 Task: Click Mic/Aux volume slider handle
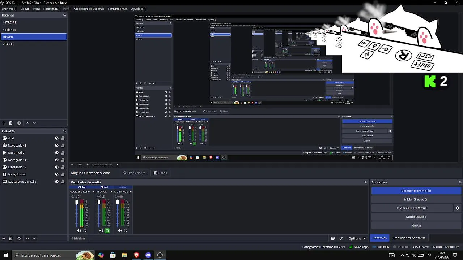[99, 202]
